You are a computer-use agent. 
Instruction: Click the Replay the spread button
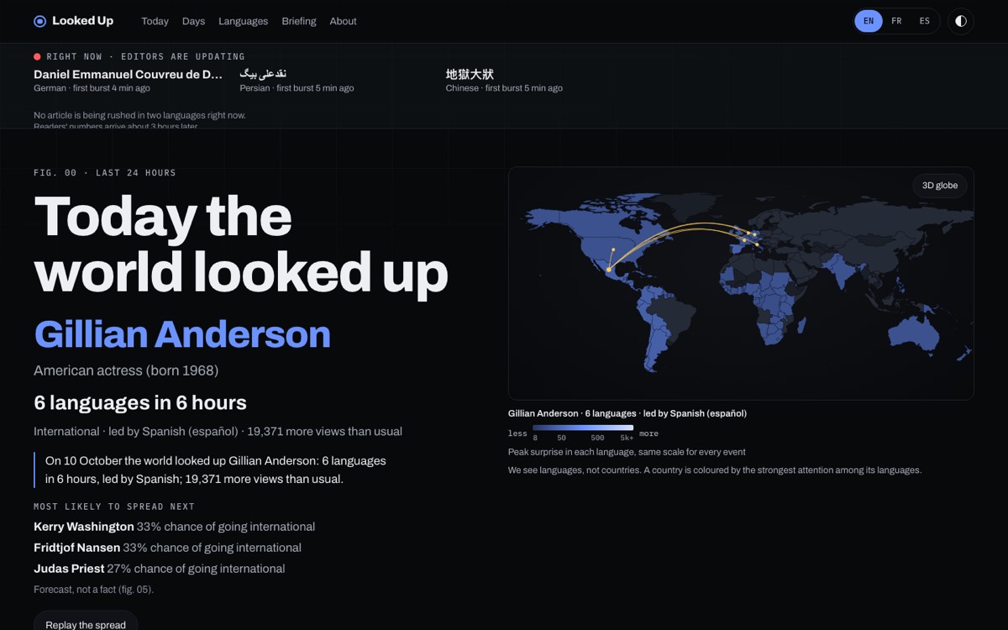[x=86, y=622]
